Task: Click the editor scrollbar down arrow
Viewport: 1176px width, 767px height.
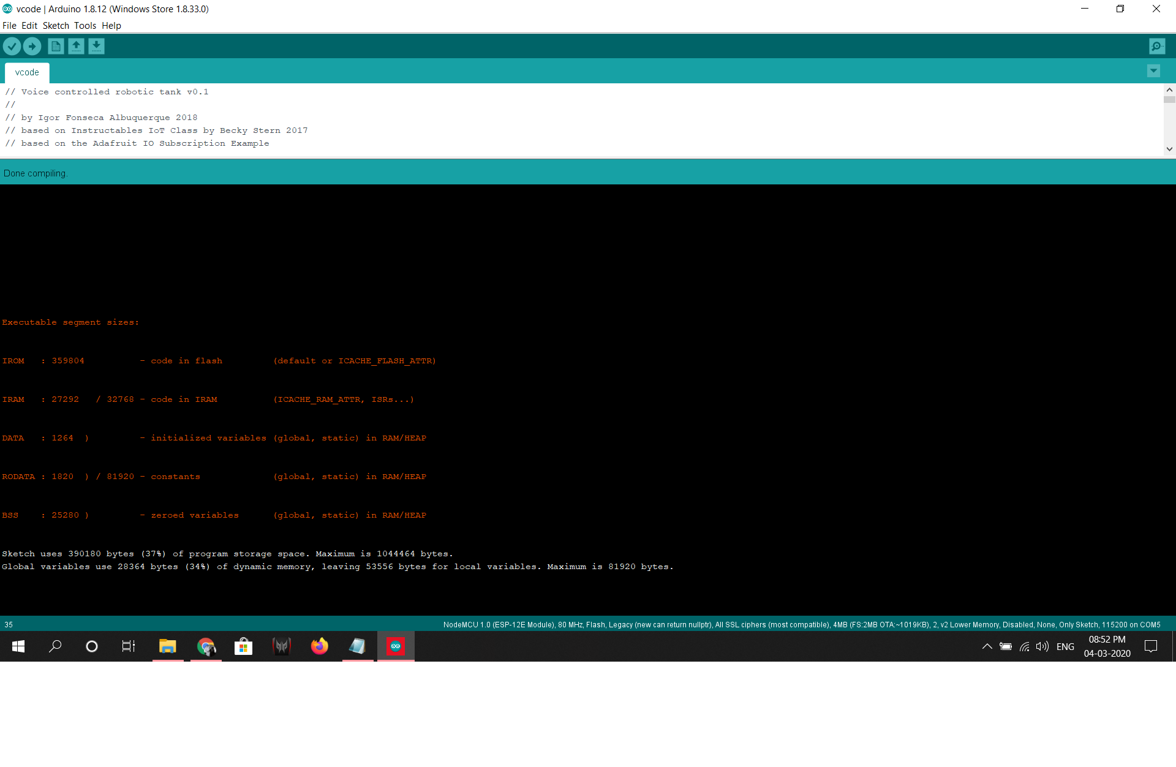Action: click(1169, 149)
